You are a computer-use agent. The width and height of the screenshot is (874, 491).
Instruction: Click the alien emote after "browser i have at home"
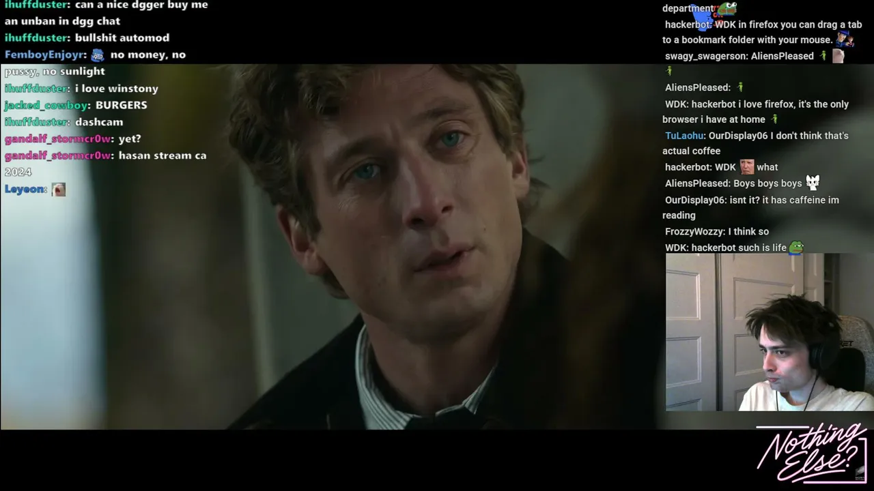coord(774,119)
